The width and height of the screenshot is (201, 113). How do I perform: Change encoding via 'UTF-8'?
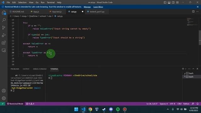click(172, 104)
